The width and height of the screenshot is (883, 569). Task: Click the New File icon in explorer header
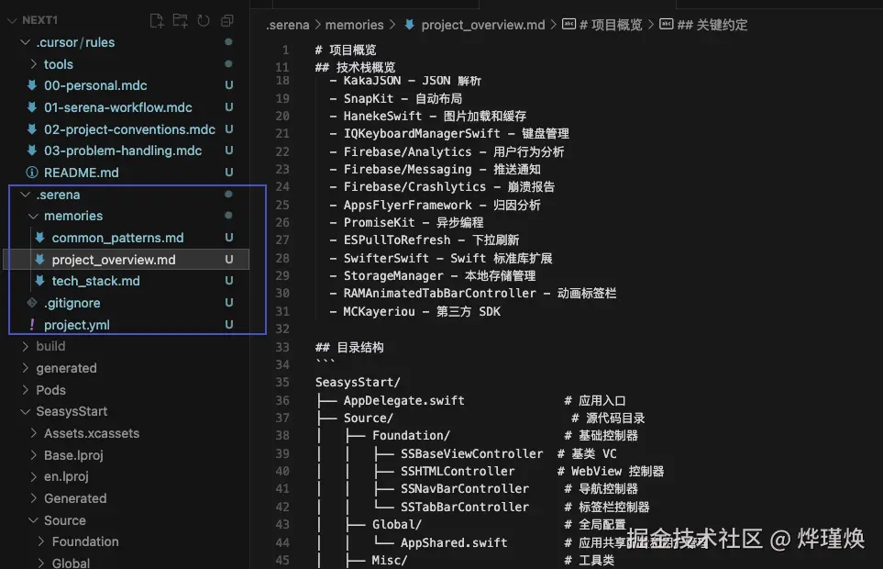(157, 21)
